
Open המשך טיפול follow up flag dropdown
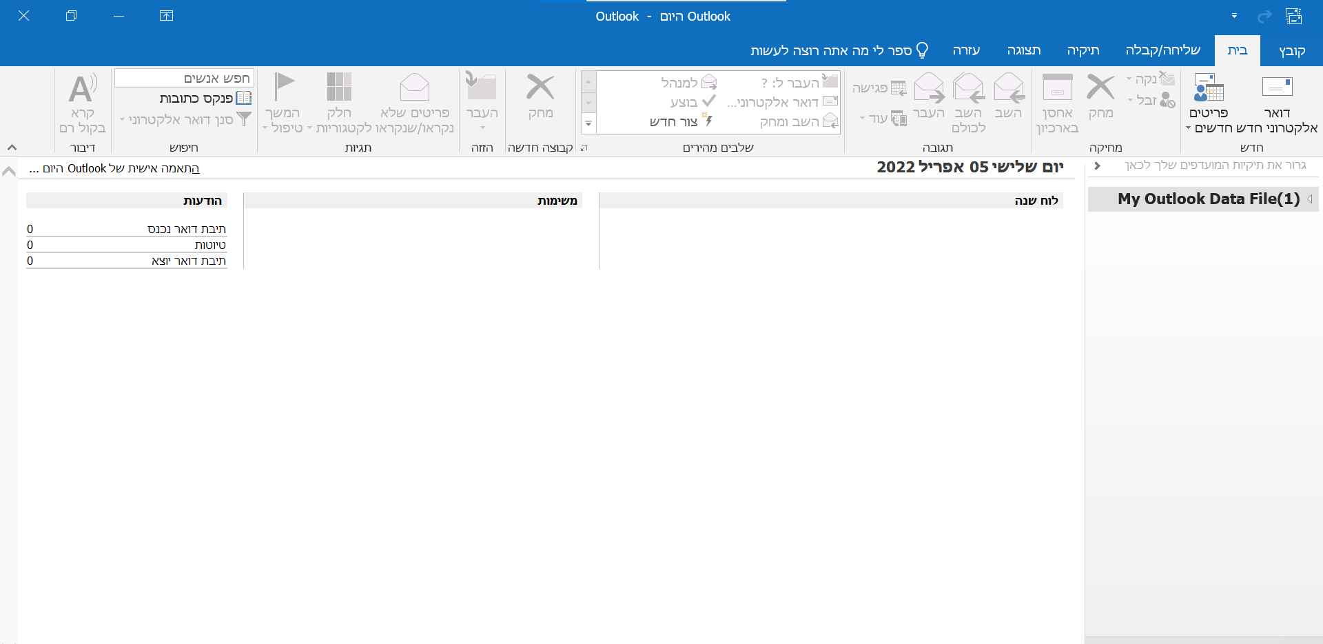click(283, 103)
